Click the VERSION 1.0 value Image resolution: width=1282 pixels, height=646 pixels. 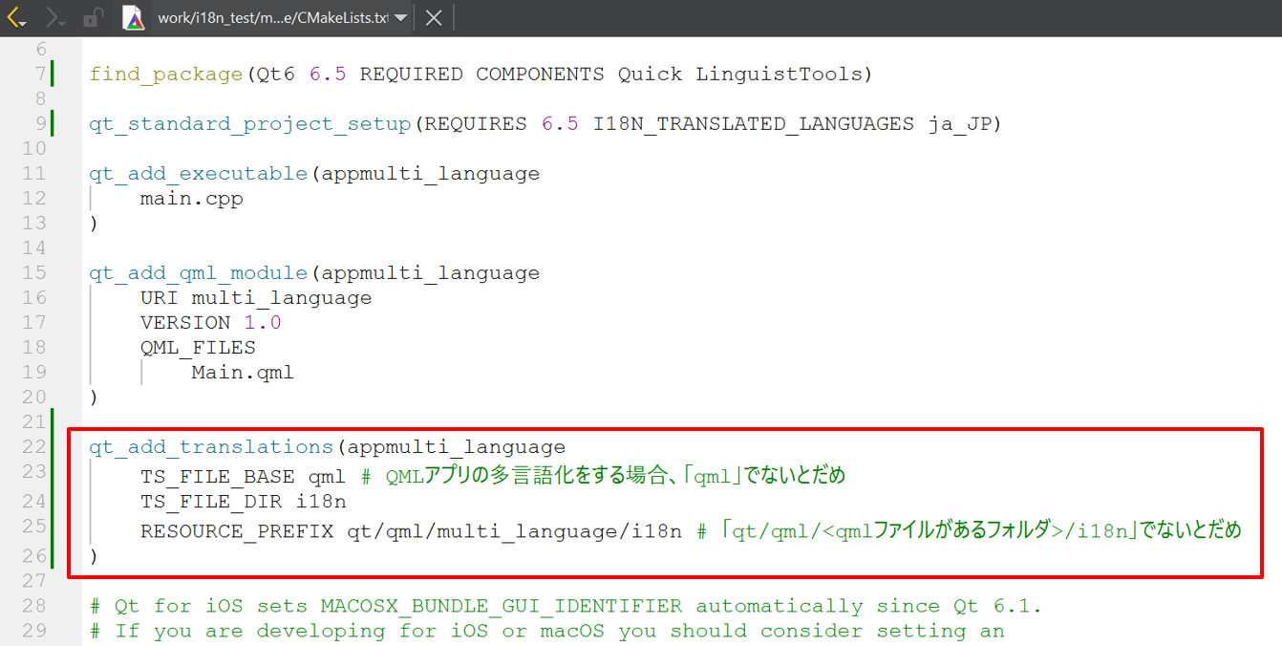[x=263, y=323]
